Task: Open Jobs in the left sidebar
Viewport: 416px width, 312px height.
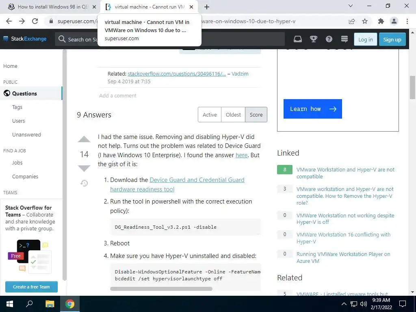Action: tap(17, 163)
